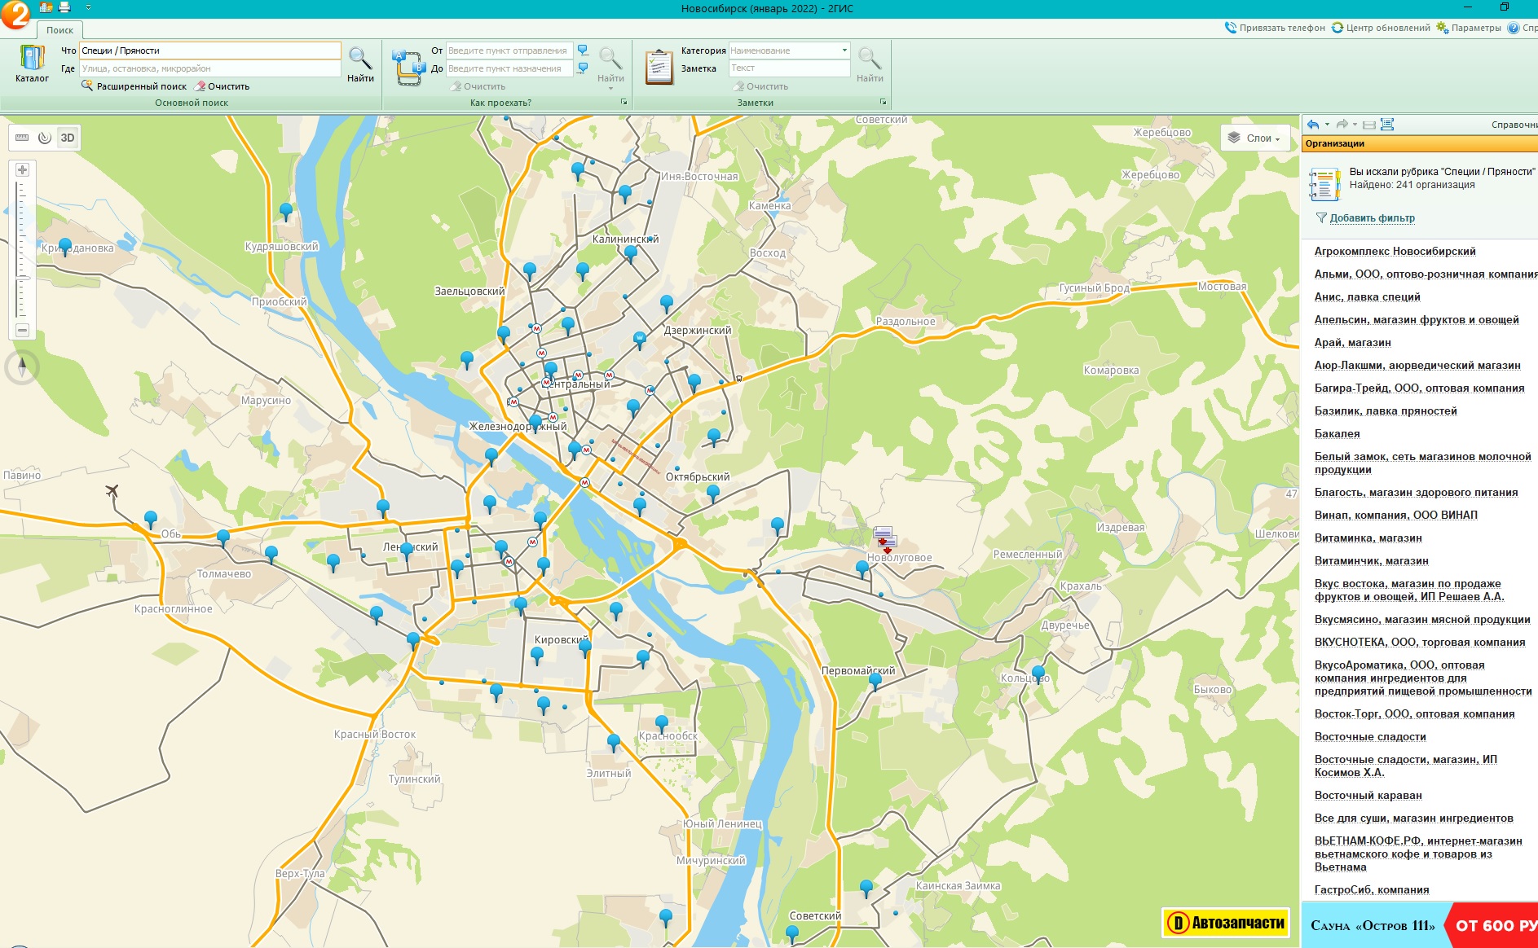Screen dimensions: 1538x948
Task: Open Параметры settings
Action: point(1470,28)
